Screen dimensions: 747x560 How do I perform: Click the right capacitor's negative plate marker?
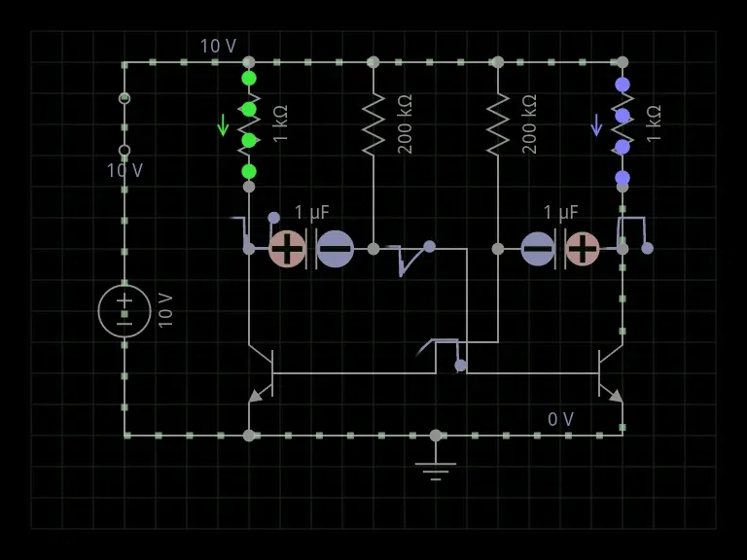coord(538,249)
